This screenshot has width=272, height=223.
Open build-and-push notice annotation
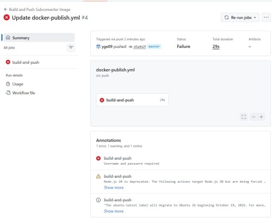tap(118, 200)
